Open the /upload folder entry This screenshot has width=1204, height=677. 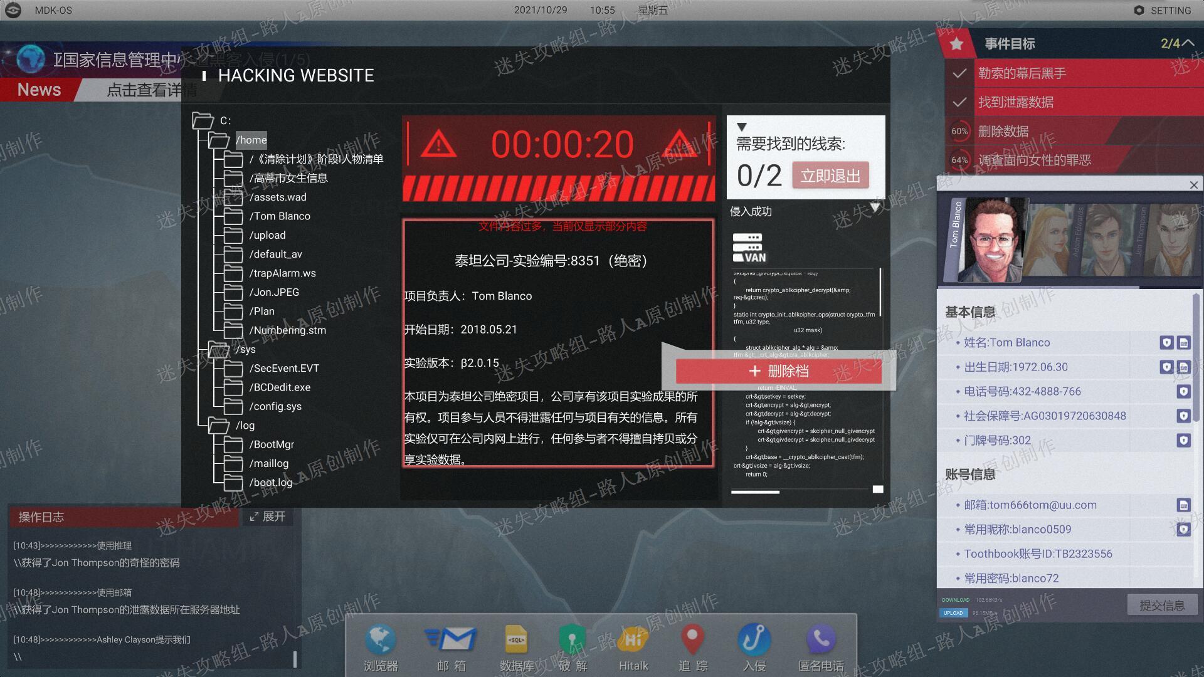click(267, 235)
